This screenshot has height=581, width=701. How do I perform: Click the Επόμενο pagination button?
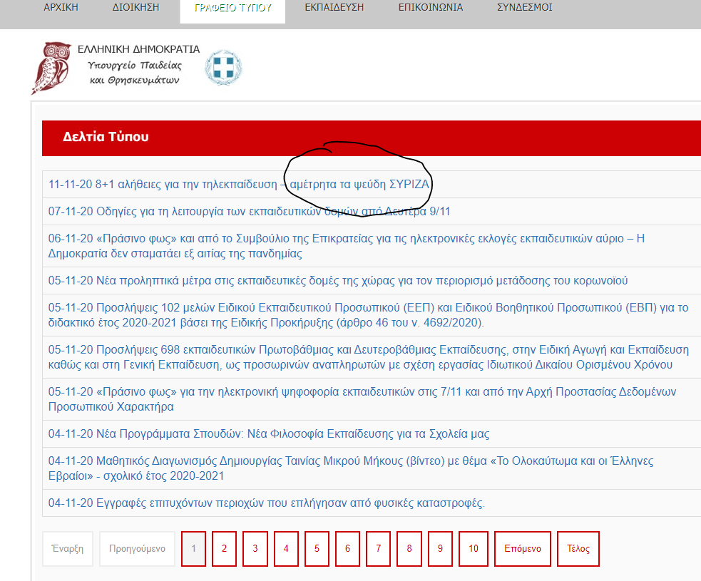522,549
